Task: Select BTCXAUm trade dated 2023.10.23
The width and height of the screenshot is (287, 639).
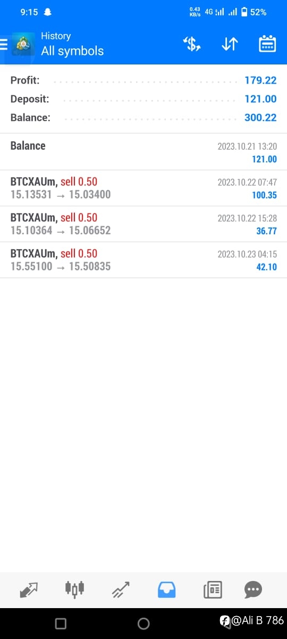Action: (x=143, y=260)
